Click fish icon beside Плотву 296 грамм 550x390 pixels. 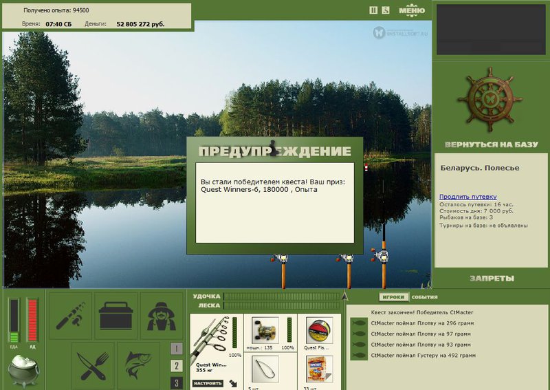coord(358,323)
